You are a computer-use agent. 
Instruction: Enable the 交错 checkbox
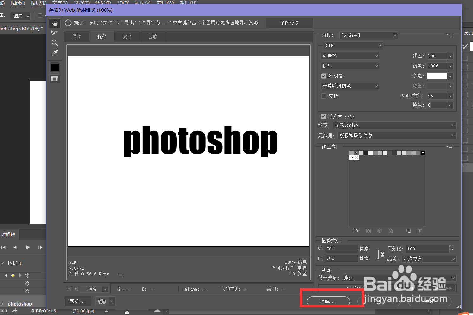pos(323,96)
